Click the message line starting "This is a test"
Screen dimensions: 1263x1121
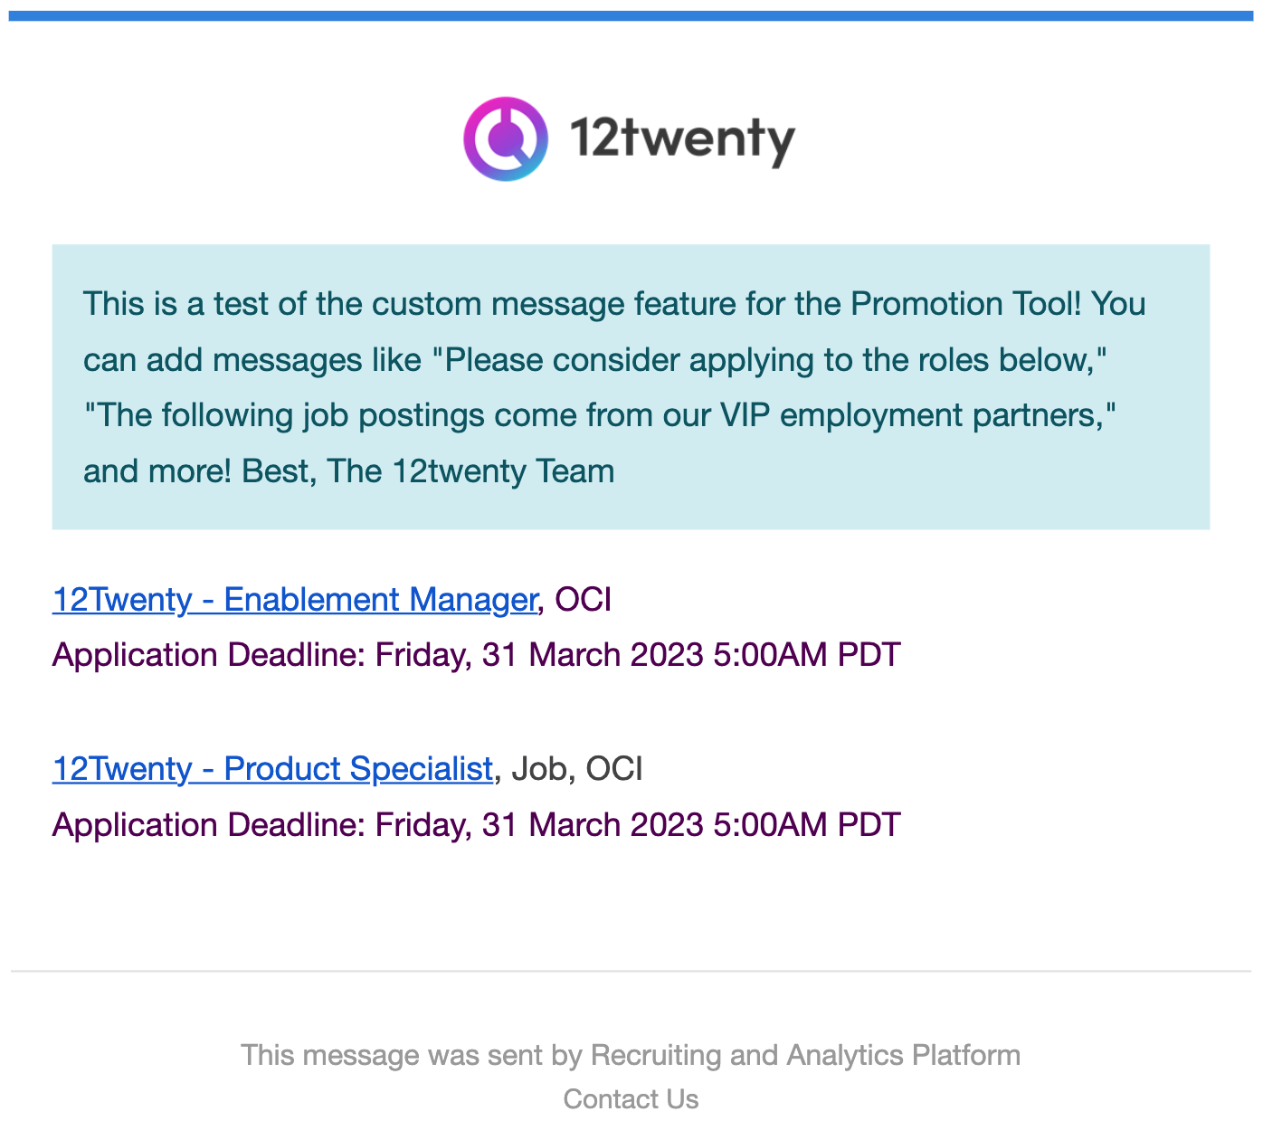point(614,304)
